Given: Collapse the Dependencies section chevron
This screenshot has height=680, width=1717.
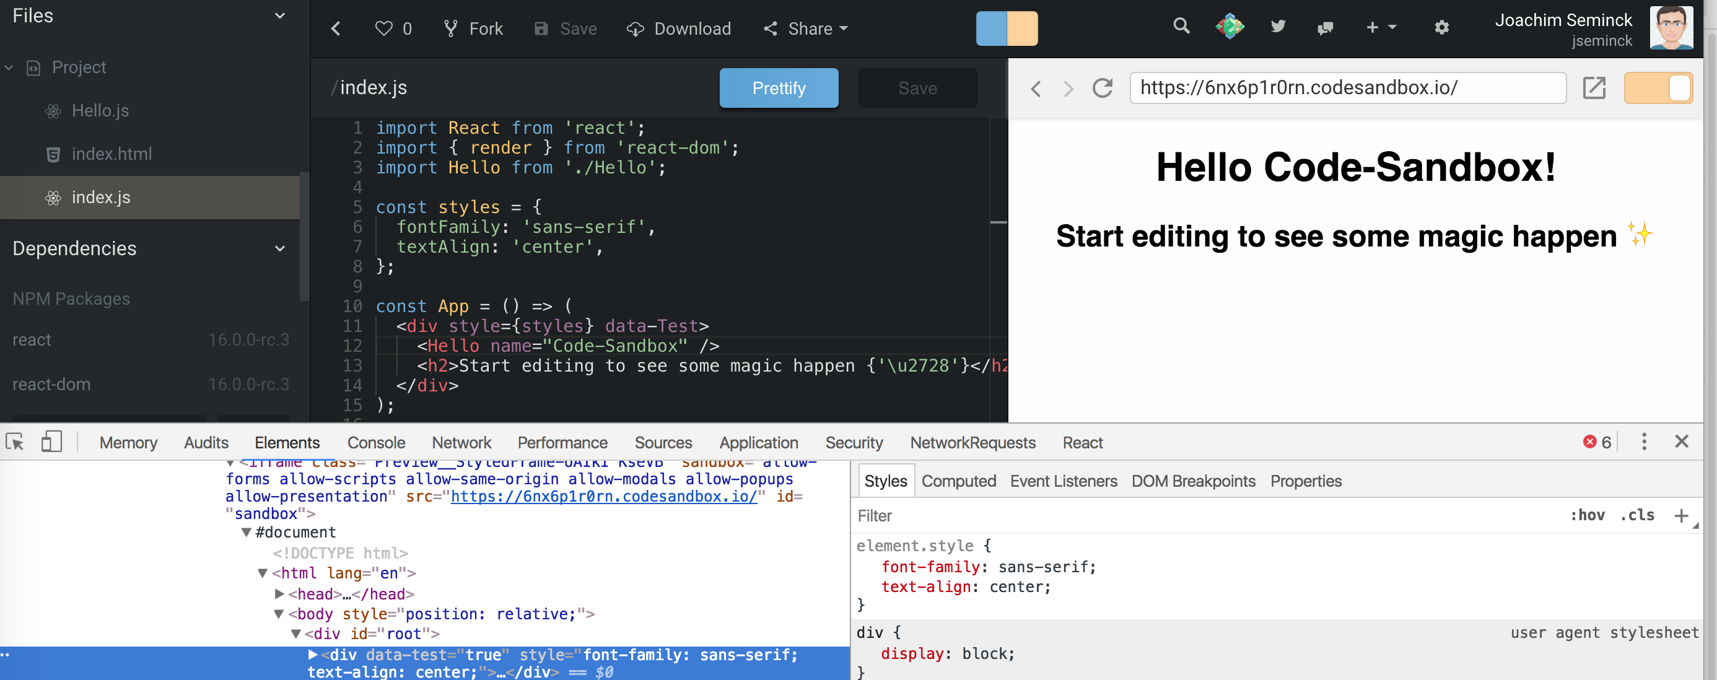Looking at the screenshot, I should tap(280, 249).
